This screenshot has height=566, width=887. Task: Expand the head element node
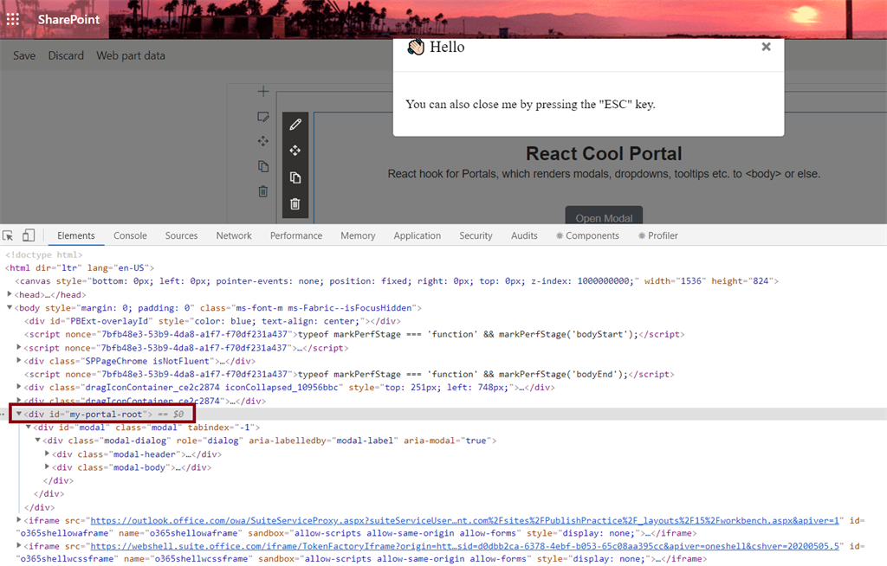click(x=10, y=294)
